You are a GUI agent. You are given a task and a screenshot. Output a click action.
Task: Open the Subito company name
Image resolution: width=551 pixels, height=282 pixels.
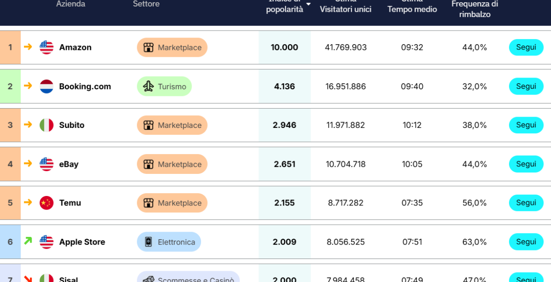(x=72, y=125)
